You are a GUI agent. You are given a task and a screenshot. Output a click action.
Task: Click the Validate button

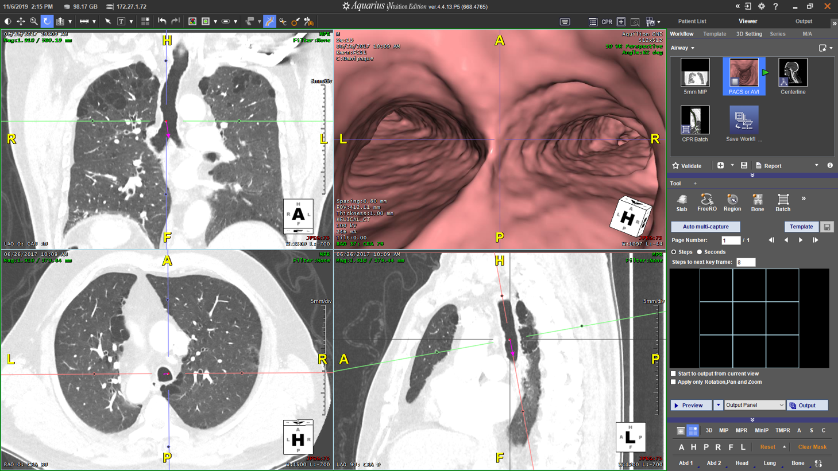point(687,166)
